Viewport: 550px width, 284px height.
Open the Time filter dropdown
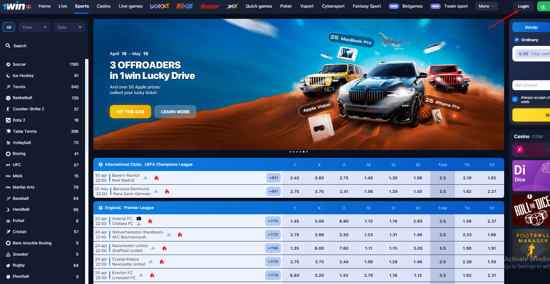click(x=34, y=27)
